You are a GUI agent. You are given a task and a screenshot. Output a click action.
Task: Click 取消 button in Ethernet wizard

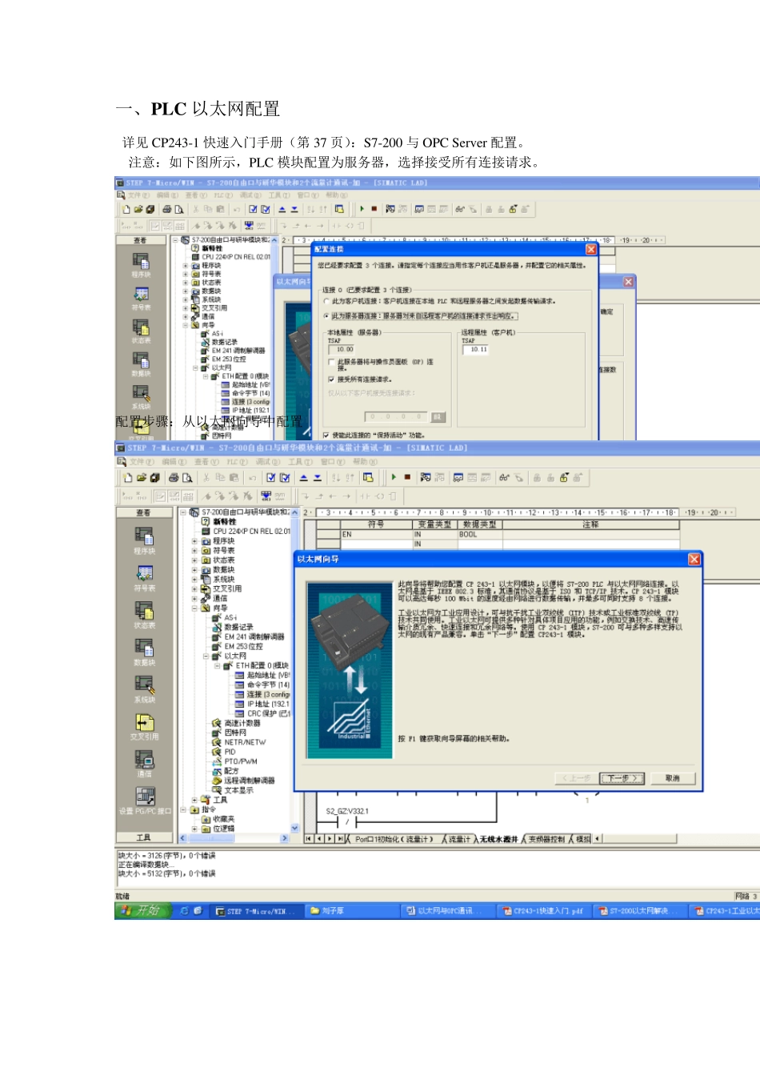672,778
